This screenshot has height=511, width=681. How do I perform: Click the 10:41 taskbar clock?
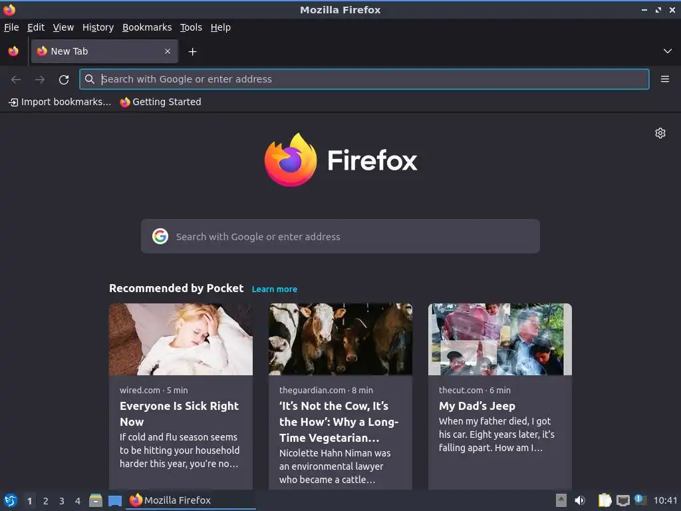[665, 500]
